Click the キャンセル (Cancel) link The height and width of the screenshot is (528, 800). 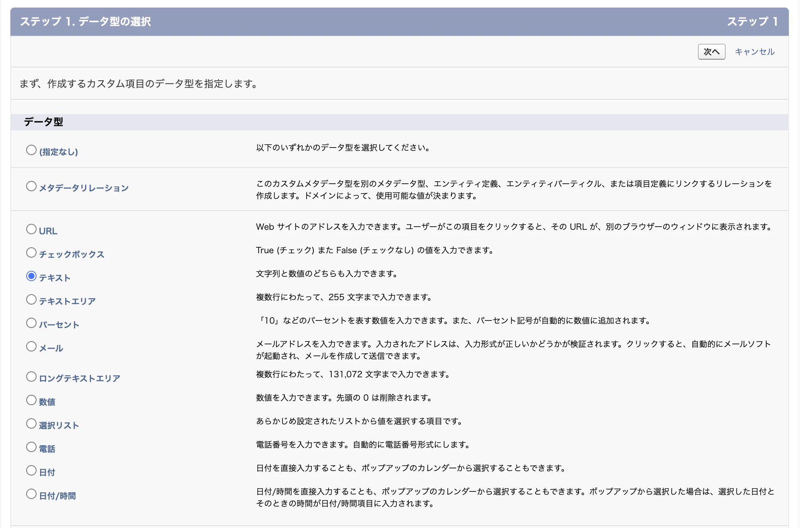(755, 52)
